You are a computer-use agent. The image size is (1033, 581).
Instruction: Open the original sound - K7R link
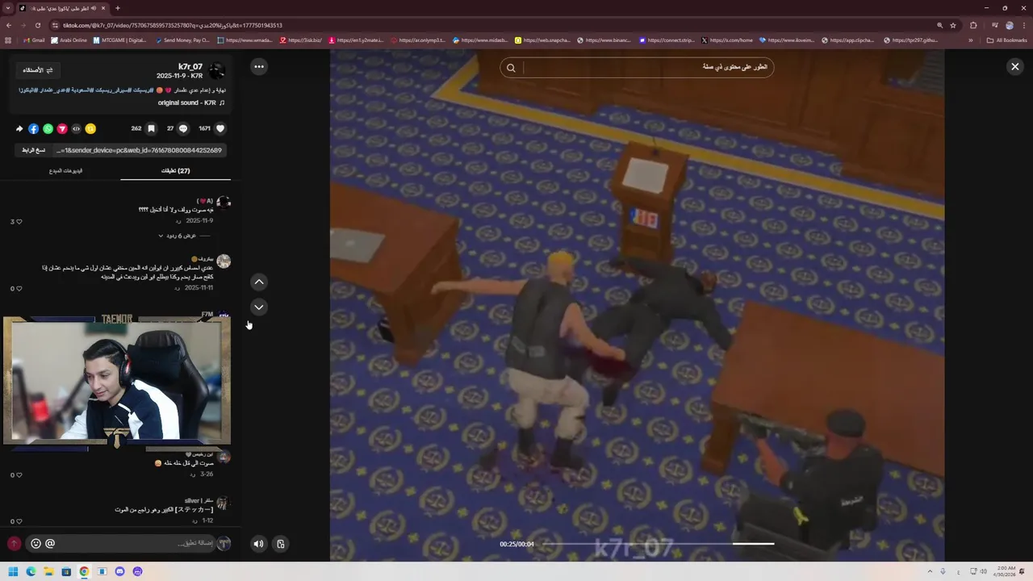pos(191,102)
